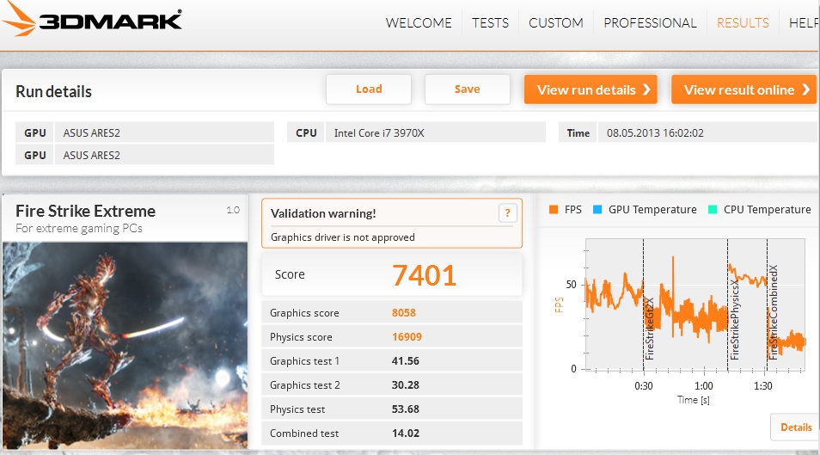Viewport: 820px width, 455px height.
Task: Click the Time [s] axis label
Action: pyautogui.click(x=694, y=400)
